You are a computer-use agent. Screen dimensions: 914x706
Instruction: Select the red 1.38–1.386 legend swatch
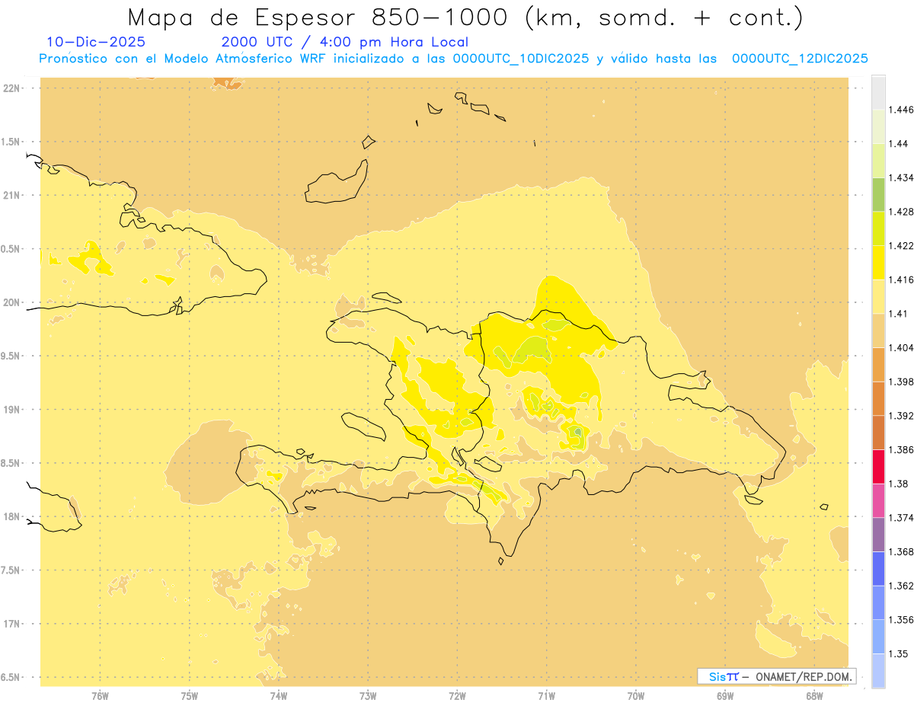(x=878, y=466)
